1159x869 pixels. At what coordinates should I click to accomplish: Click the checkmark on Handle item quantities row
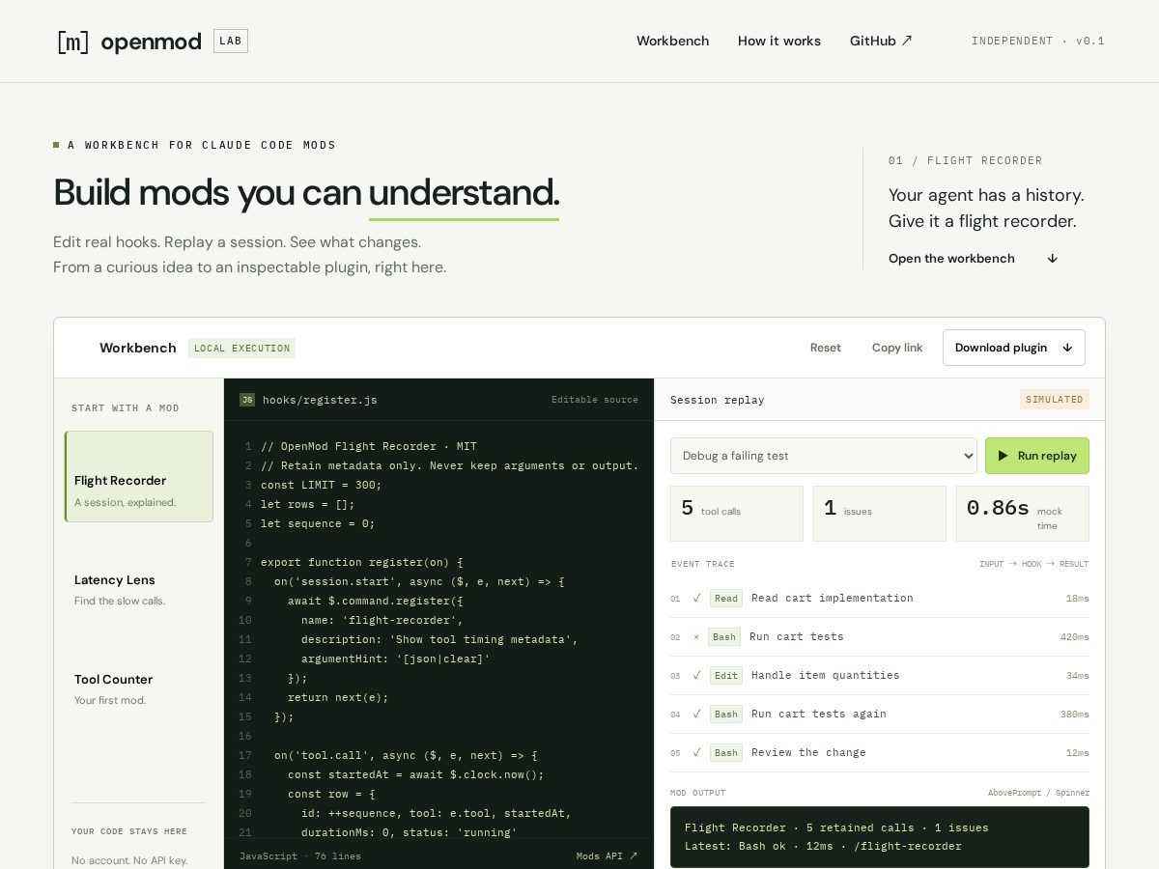[696, 676]
